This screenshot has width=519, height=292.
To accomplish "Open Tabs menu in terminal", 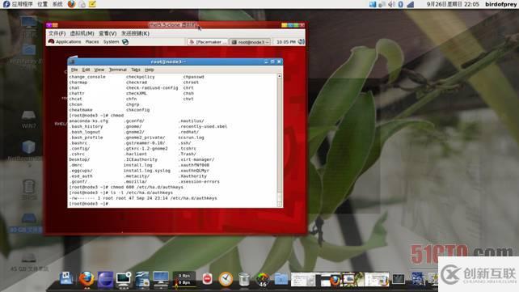I will pyautogui.click(x=136, y=70).
